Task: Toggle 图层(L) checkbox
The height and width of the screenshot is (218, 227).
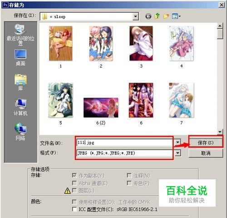Action: [x=74, y=190]
